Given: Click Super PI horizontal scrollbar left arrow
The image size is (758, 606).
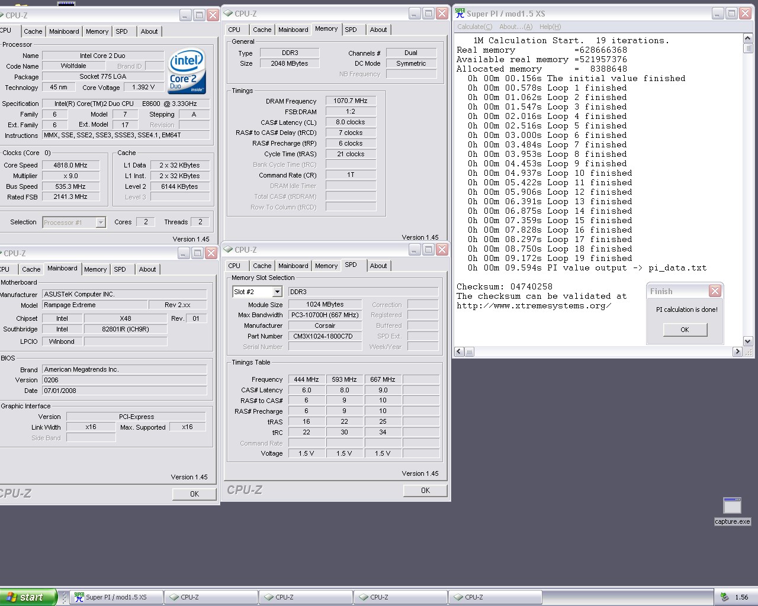Looking at the screenshot, I should pyautogui.click(x=459, y=352).
